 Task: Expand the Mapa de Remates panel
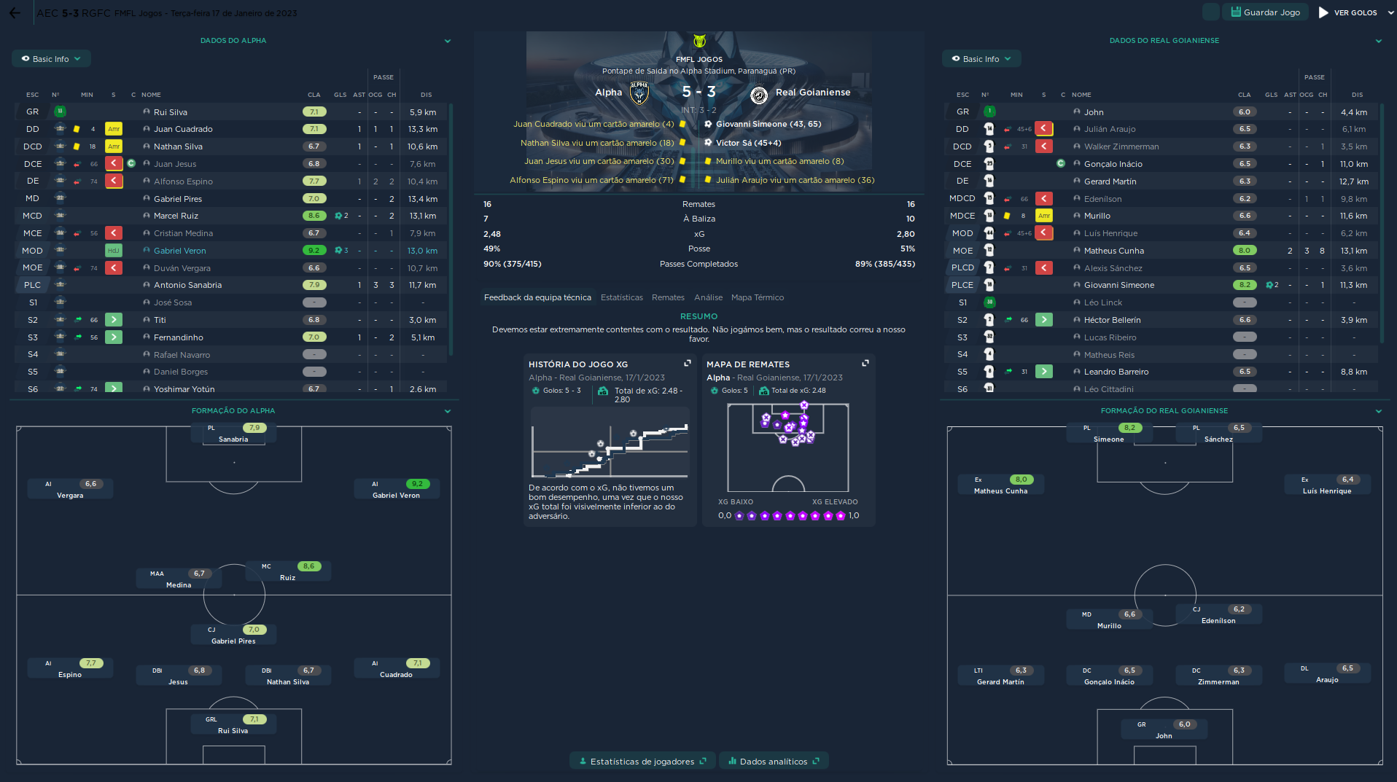pos(865,363)
